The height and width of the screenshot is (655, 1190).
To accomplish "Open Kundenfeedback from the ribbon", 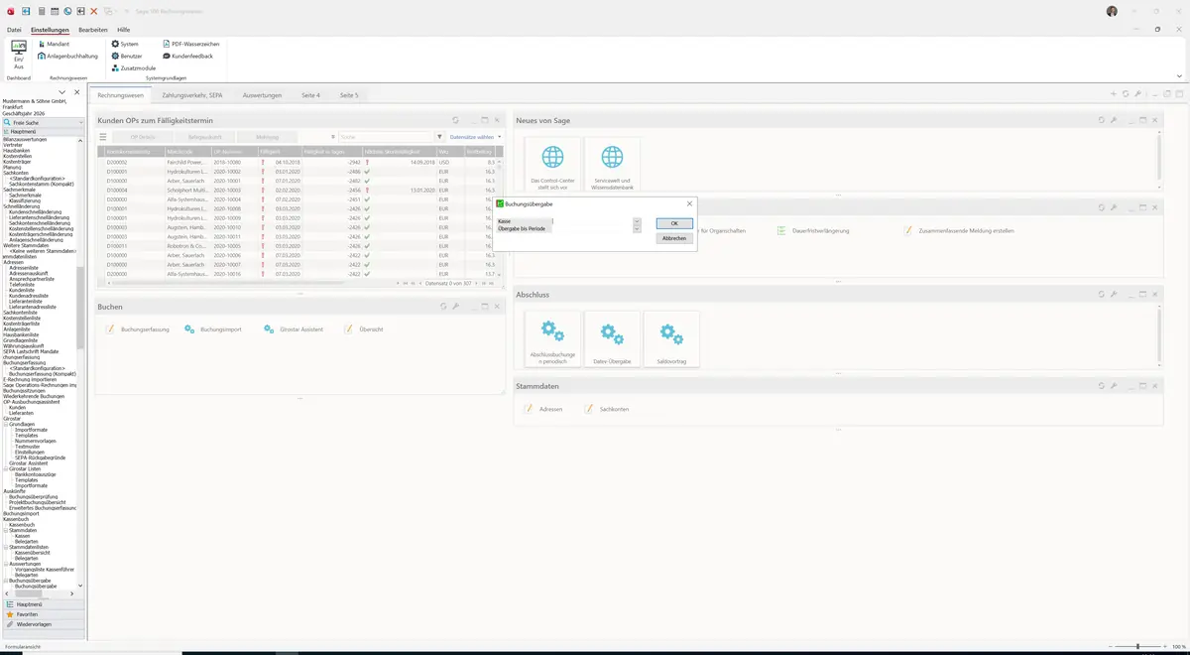I will tap(187, 56).
